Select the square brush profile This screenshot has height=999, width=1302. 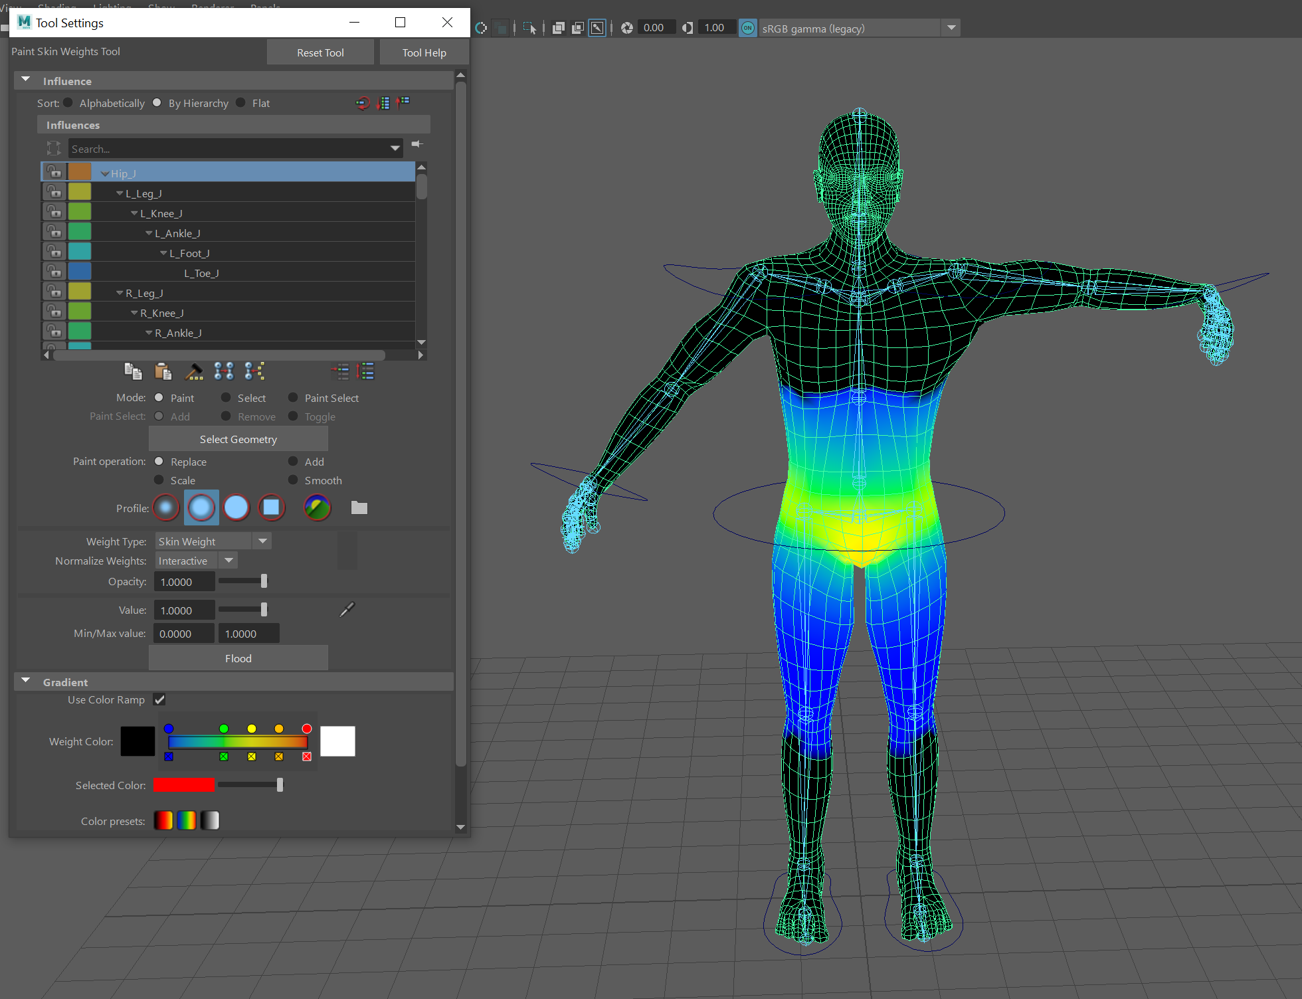point(271,508)
